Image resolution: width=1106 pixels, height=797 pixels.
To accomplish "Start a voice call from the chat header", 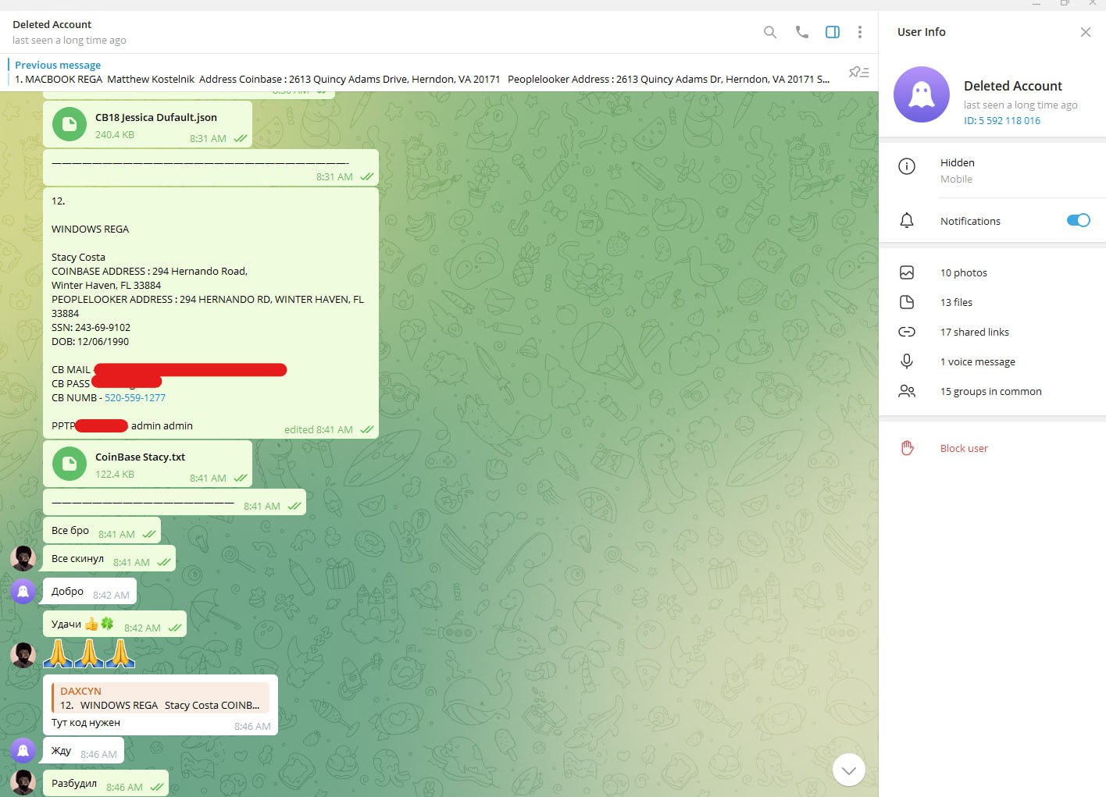I will click(802, 32).
